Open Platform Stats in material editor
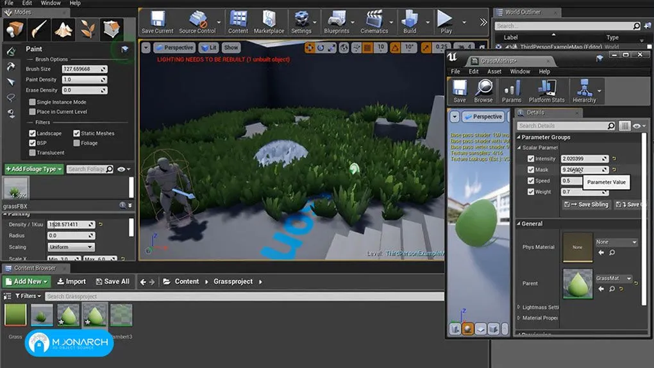 click(546, 91)
